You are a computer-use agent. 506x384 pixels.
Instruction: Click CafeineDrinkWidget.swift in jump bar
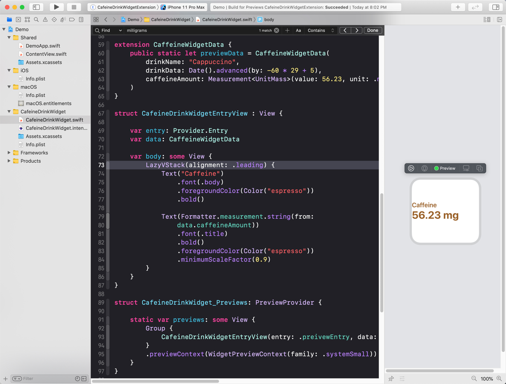click(224, 19)
